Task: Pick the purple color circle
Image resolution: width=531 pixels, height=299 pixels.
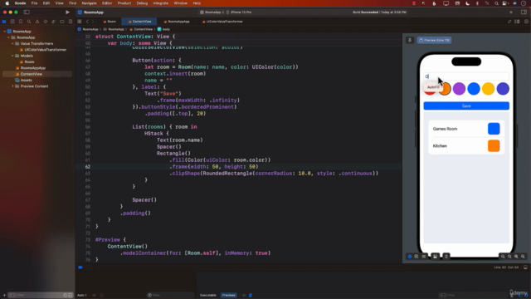Action: pyautogui.click(x=459, y=89)
